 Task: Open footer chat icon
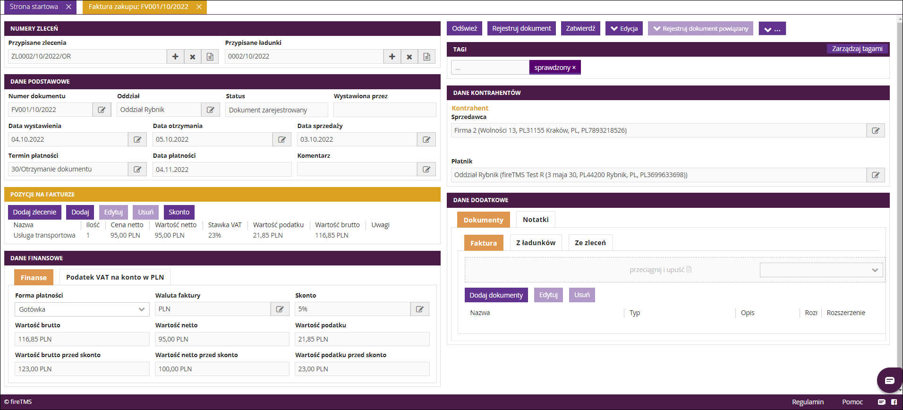[881, 402]
